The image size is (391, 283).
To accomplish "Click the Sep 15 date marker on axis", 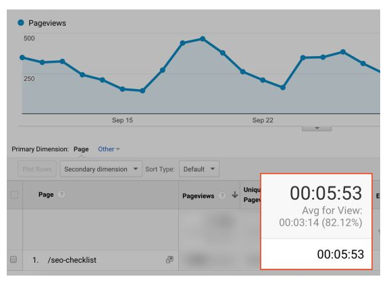I will point(122,120).
